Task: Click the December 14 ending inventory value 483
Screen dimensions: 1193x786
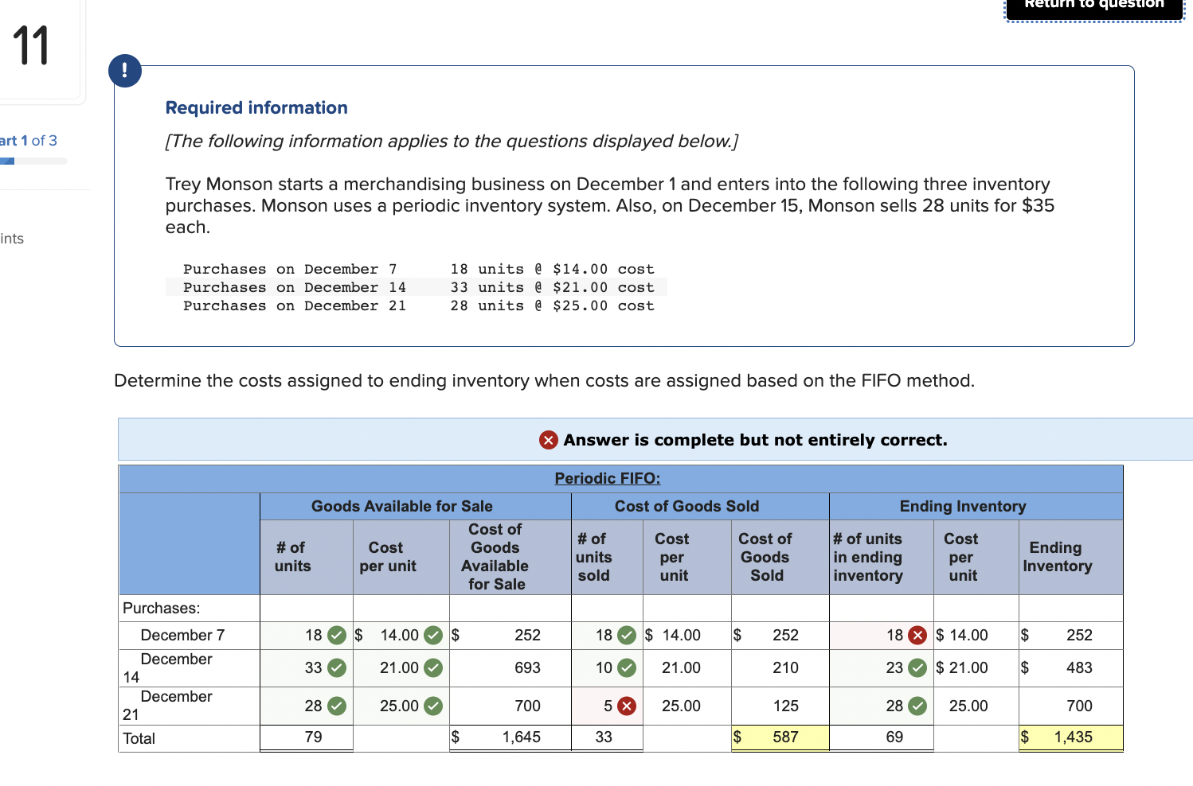Action: point(1079,667)
